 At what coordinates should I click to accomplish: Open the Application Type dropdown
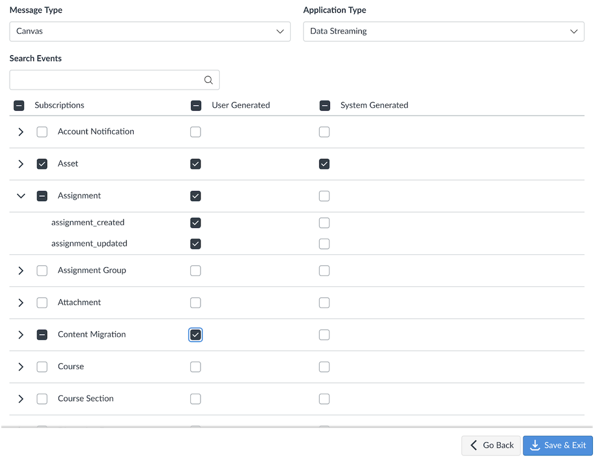pos(443,31)
